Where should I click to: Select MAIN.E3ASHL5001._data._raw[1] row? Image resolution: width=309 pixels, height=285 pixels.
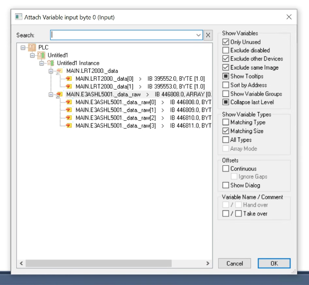click(x=143, y=110)
